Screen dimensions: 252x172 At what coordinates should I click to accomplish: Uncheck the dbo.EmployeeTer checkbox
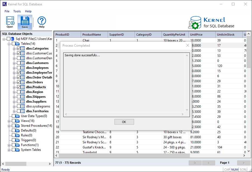[19, 73]
